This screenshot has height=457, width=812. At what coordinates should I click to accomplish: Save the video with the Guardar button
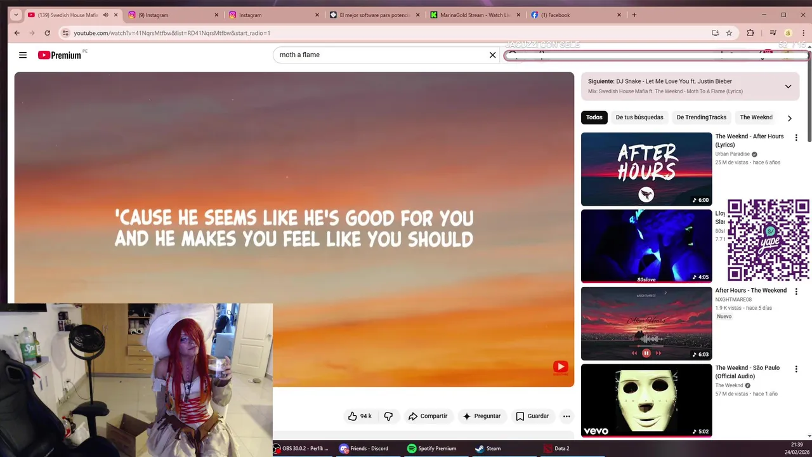pos(532,416)
